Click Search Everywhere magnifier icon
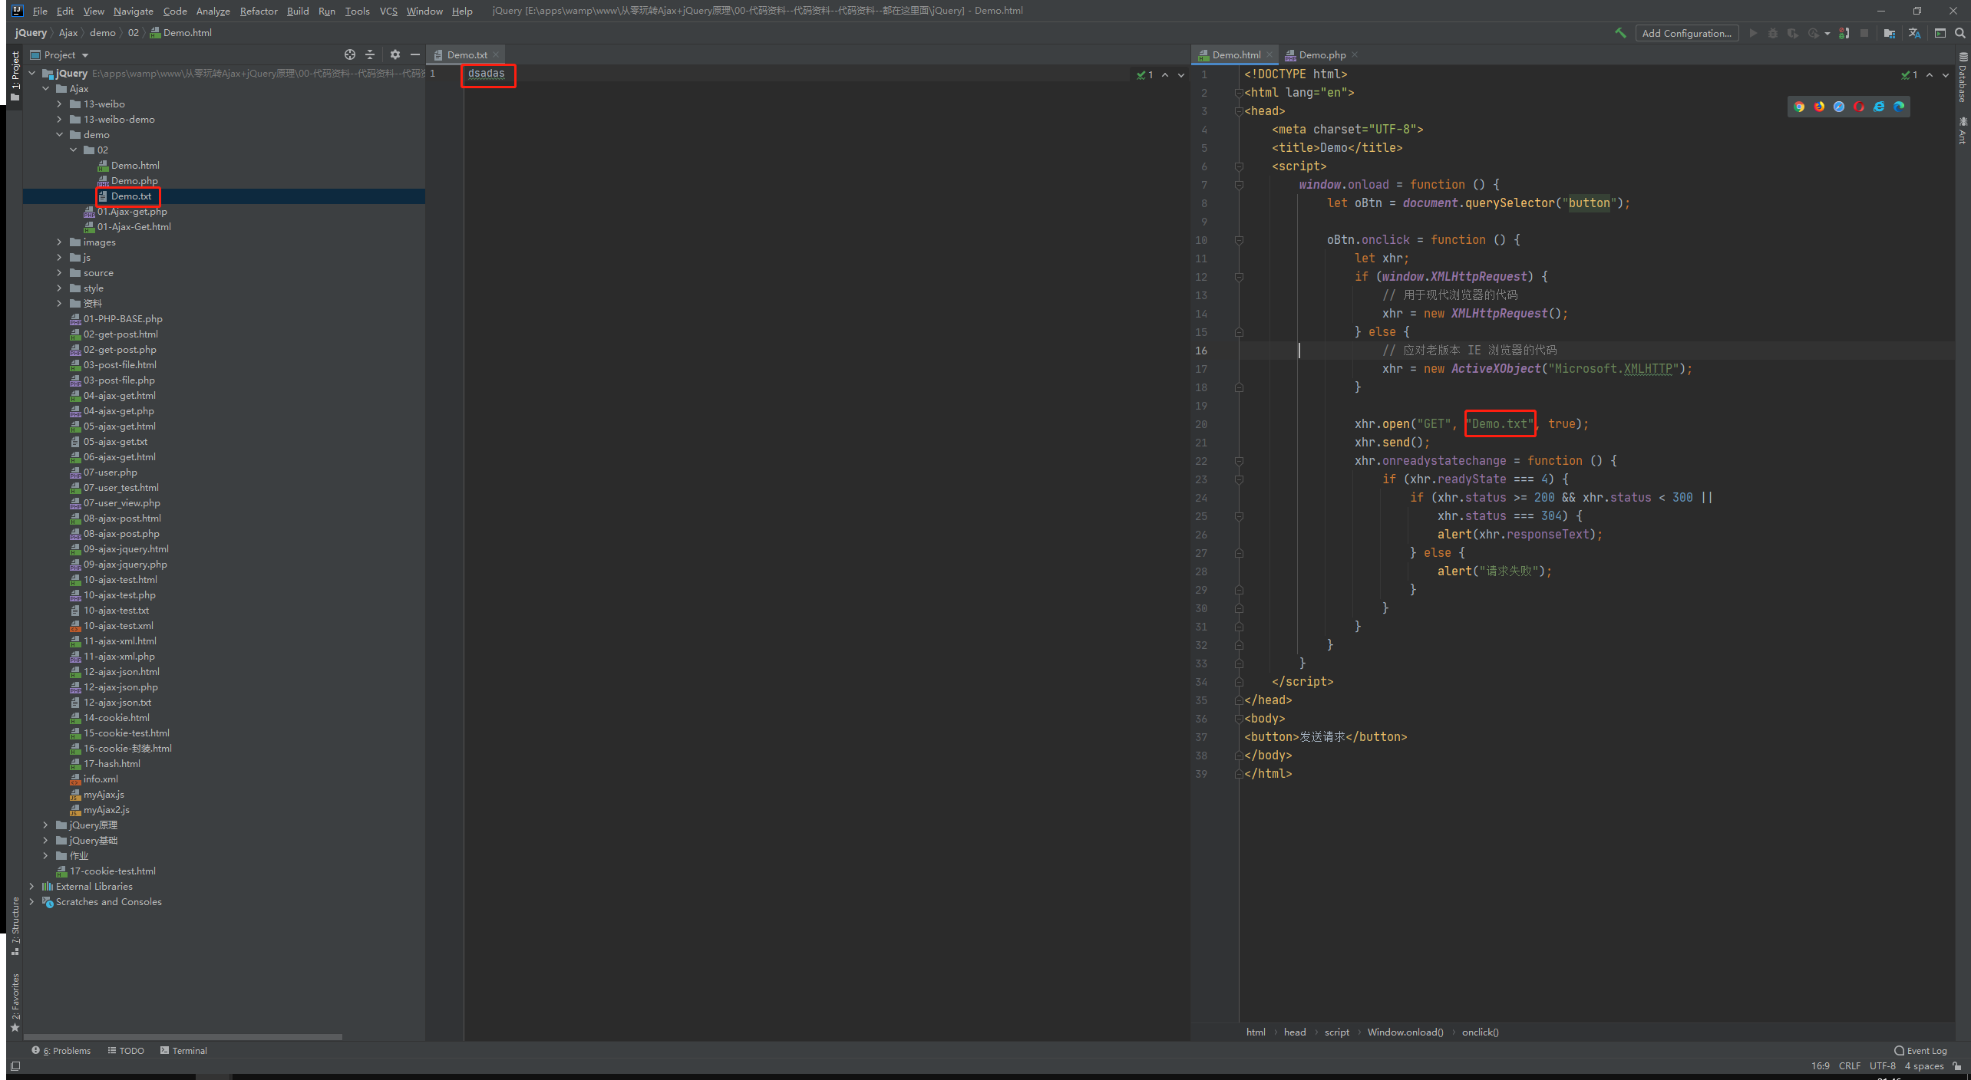The height and width of the screenshot is (1080, 1971). [x=1959, y=33]
